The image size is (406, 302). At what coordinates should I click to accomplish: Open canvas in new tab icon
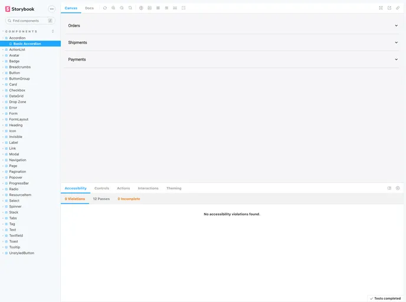click(x=389, y=8)
